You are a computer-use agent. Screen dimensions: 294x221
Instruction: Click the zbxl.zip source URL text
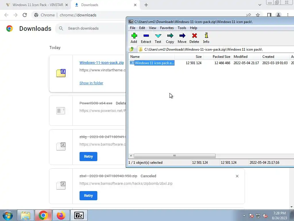126,183
